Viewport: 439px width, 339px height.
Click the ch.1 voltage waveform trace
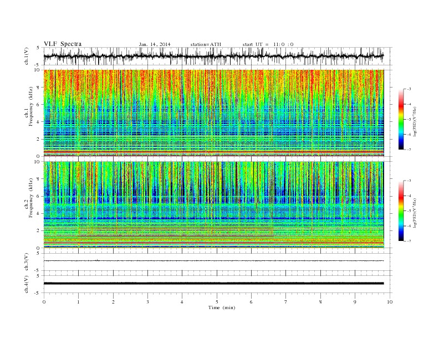[x=213, y=56]
